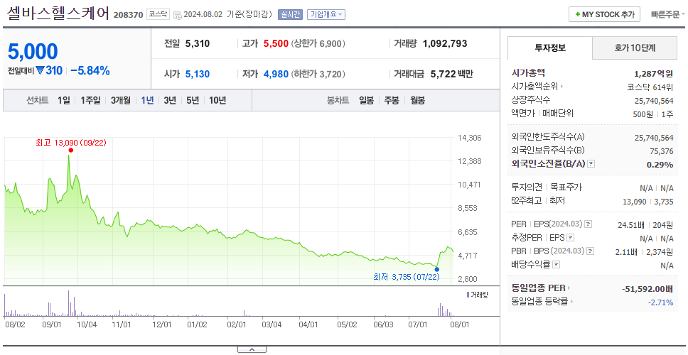Switch to 투자정보 tab
Screen dimensions: 688x355
tap(550, 48)
